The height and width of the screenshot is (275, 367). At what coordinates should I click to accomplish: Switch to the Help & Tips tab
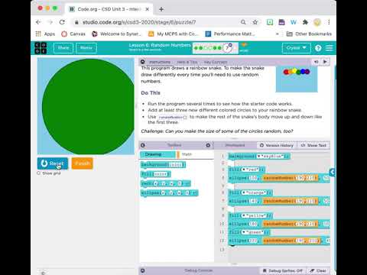(187, 62)
